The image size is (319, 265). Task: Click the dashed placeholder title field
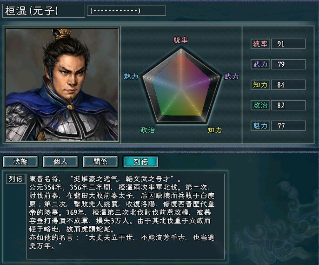[x=126, y=11]
